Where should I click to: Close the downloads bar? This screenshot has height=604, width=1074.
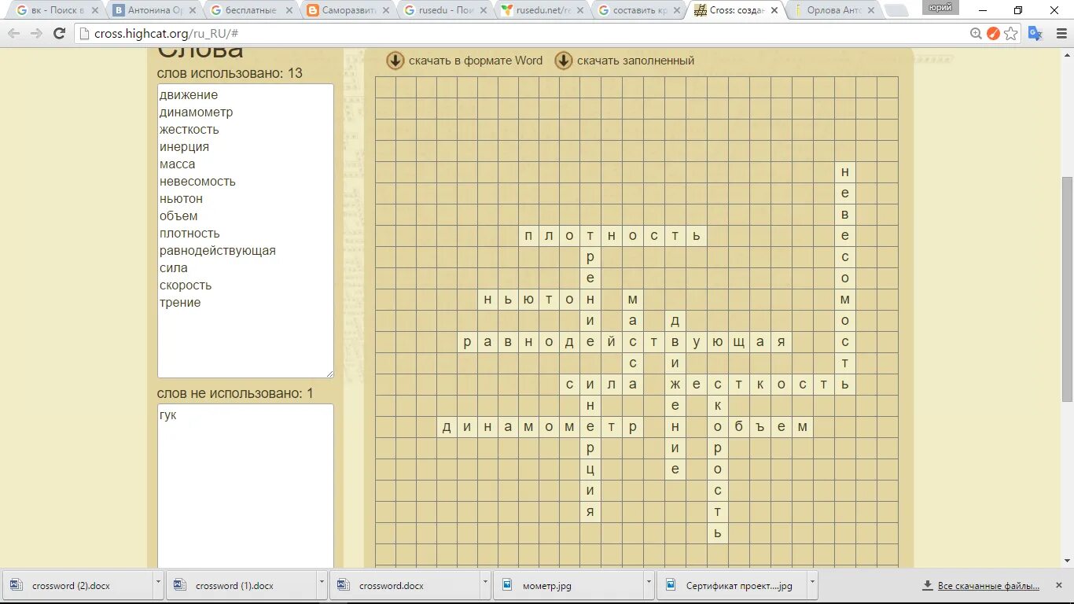[1061, 585]
